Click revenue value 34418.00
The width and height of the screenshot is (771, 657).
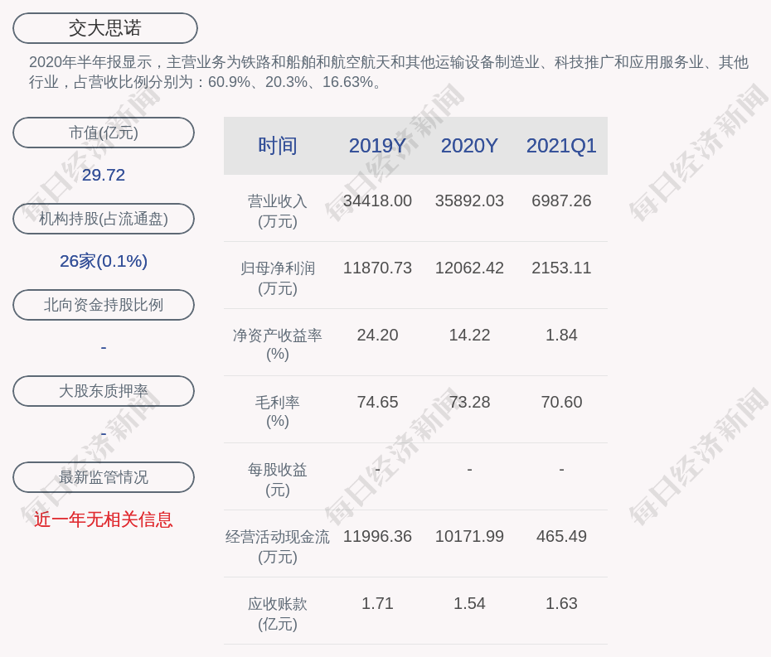(x=378, y=201)
